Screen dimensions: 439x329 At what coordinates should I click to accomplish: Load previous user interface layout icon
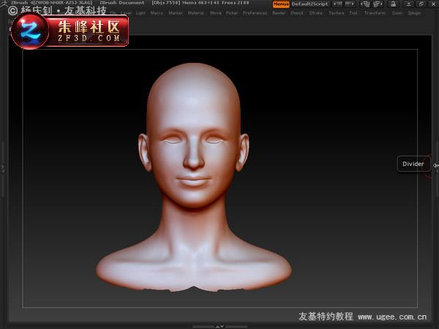click(x=365, y=4)
